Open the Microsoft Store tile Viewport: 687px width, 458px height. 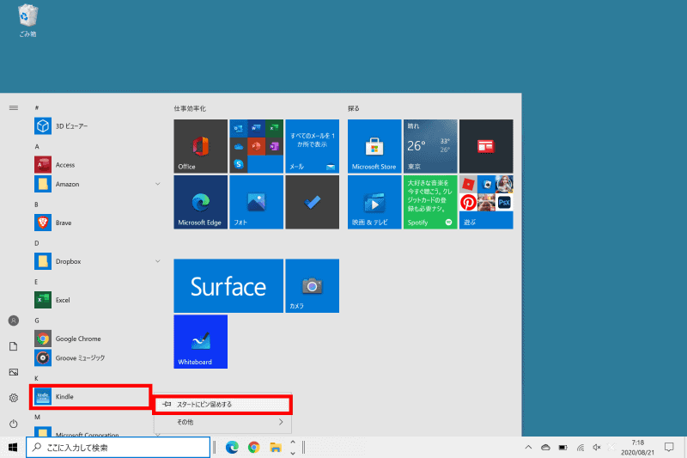(374, 146)
